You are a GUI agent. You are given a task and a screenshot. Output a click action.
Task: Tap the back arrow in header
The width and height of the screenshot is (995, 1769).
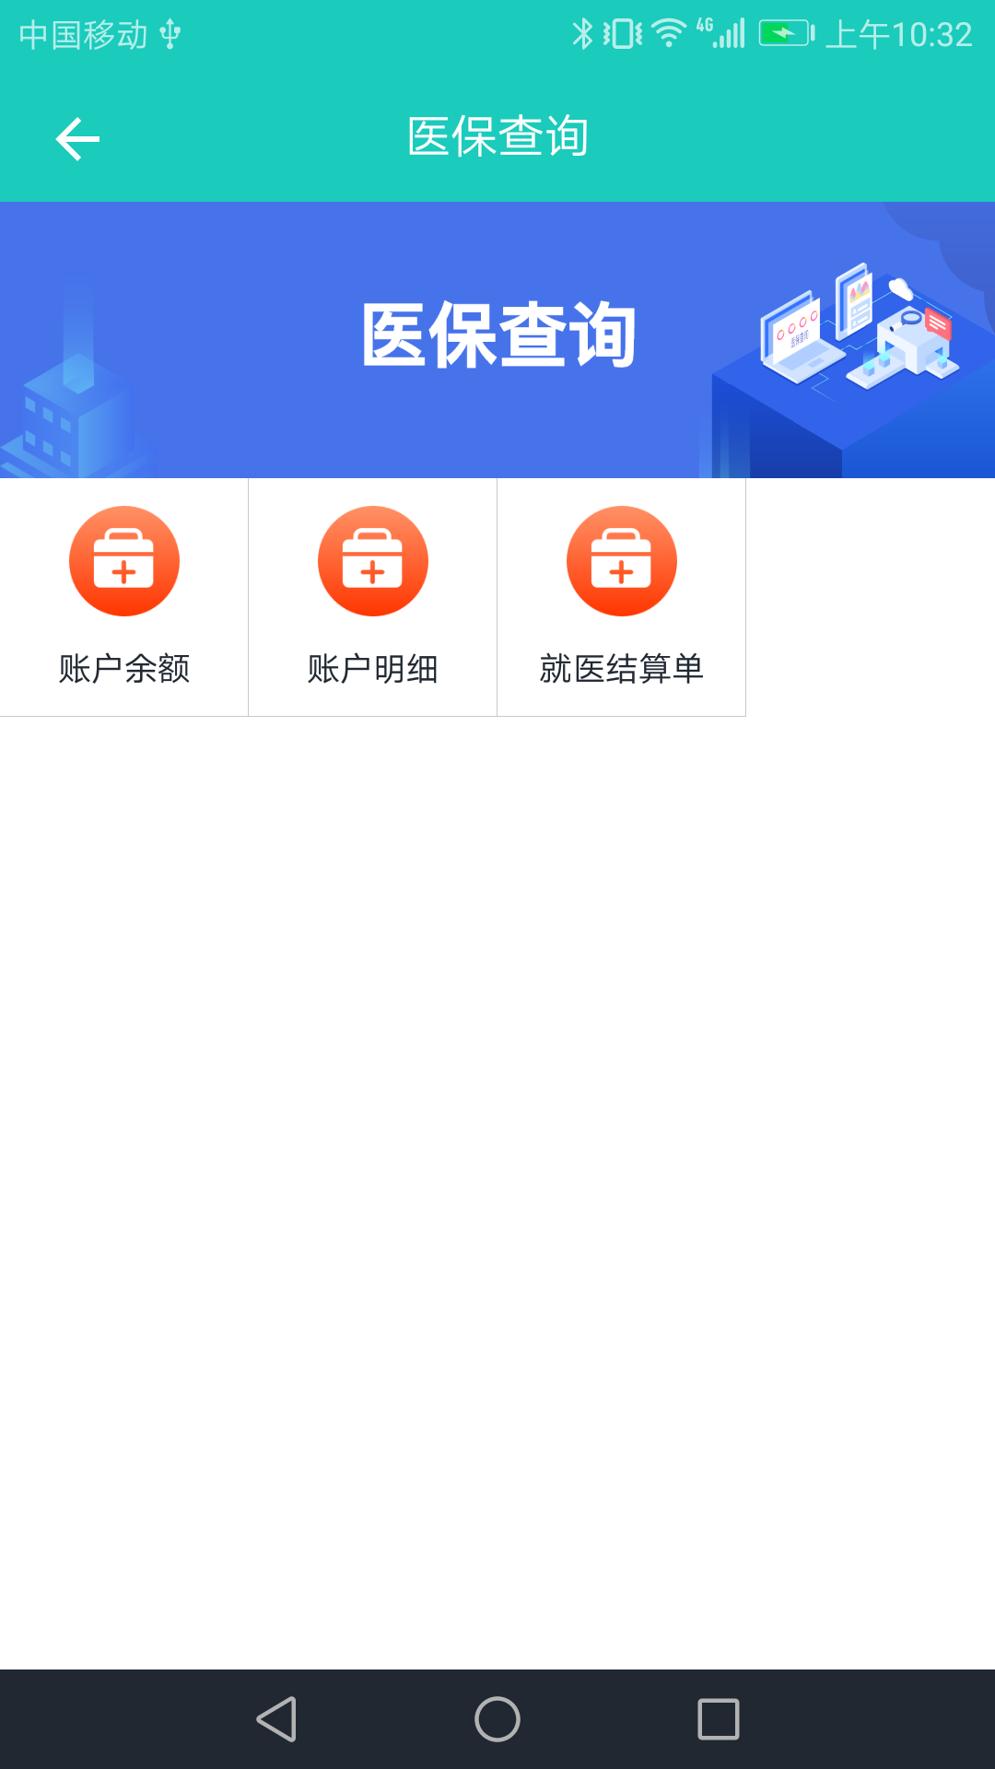point(77,139)
